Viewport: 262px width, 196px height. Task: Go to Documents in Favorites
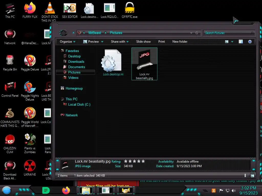[x=77, y=67]
